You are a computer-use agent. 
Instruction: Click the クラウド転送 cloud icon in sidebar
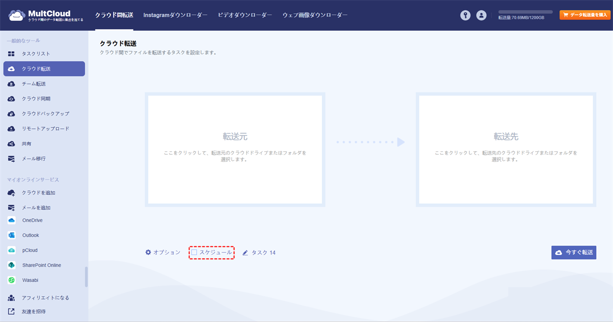coord(12,68)
